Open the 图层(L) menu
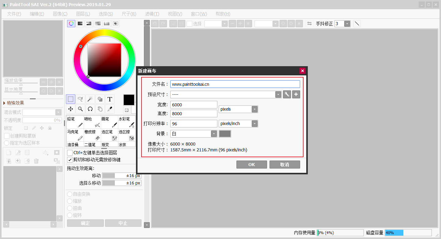This screenshot has width=441, height=239. coord(83,14)
